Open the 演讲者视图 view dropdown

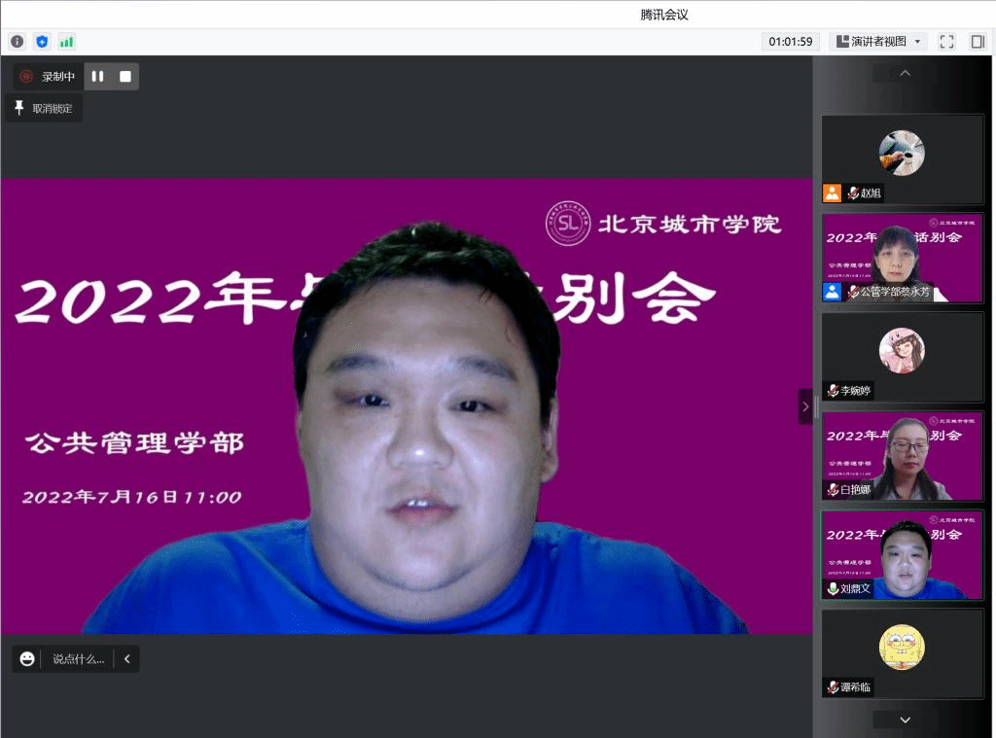click(x=878, y=42)
